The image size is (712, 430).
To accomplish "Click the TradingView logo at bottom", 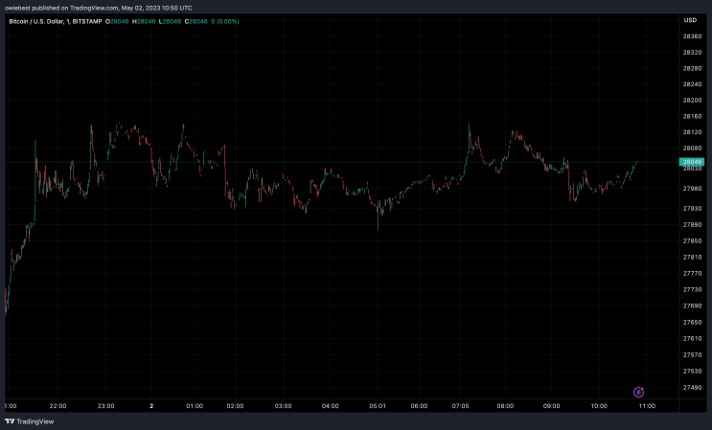I will click(x=30, y=421).
